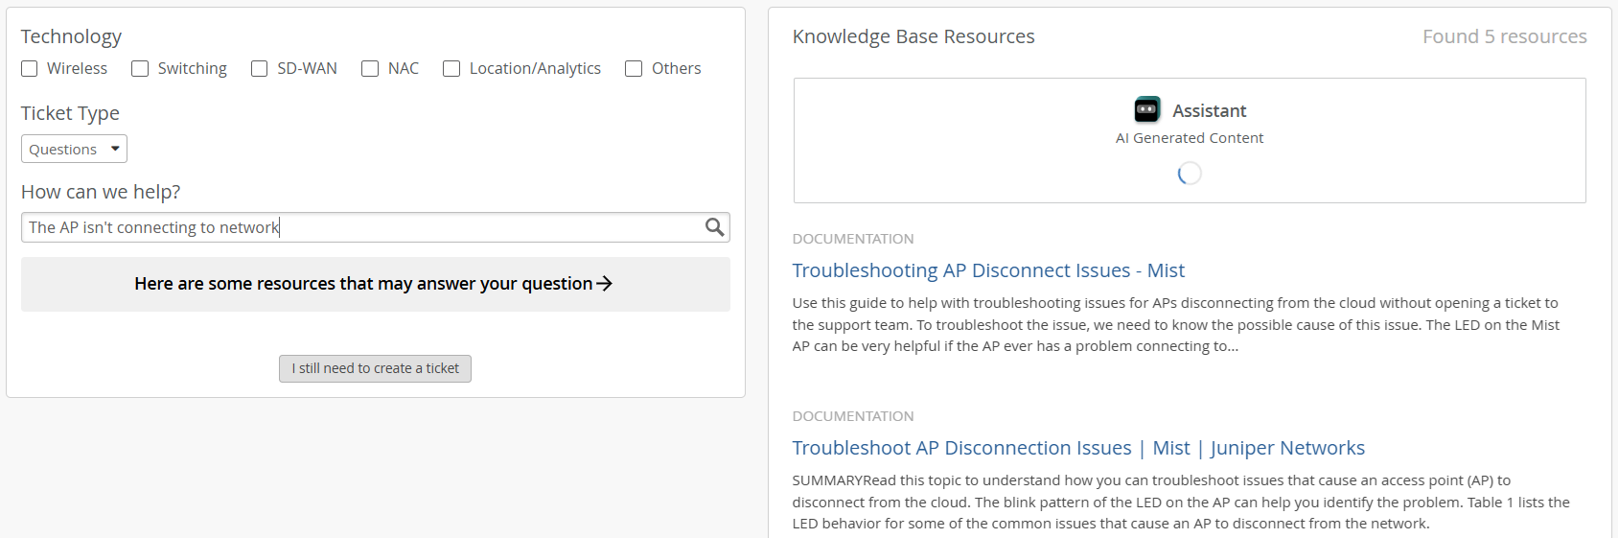Click the Assistant AI Generated Content panel

click(x=1190, y=140)
